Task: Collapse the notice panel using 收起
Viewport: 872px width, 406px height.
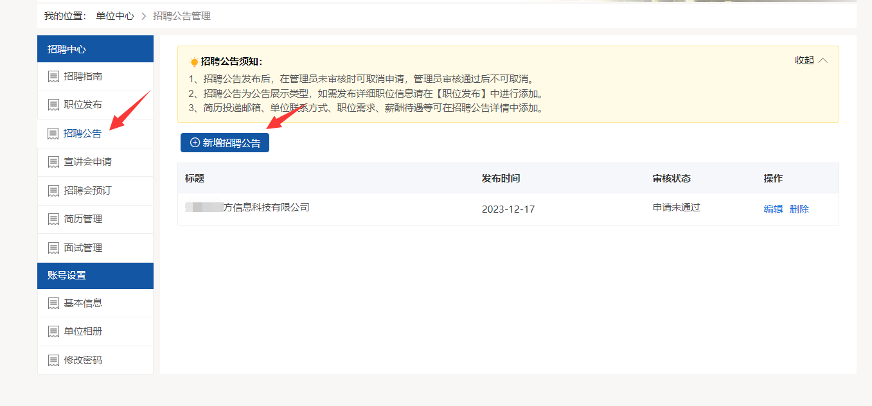Action: [x=804, y=60]
